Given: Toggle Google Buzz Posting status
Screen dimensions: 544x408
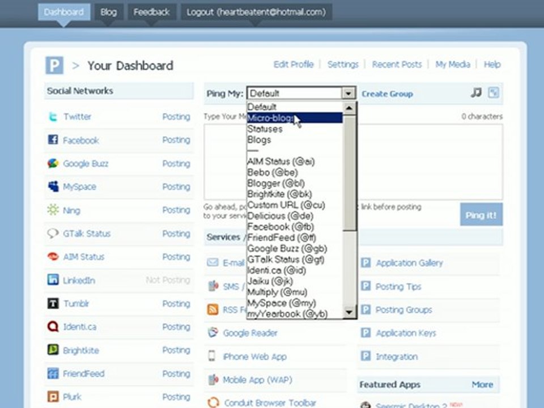Looking at the screenshot, I should [x=176, y=163].
